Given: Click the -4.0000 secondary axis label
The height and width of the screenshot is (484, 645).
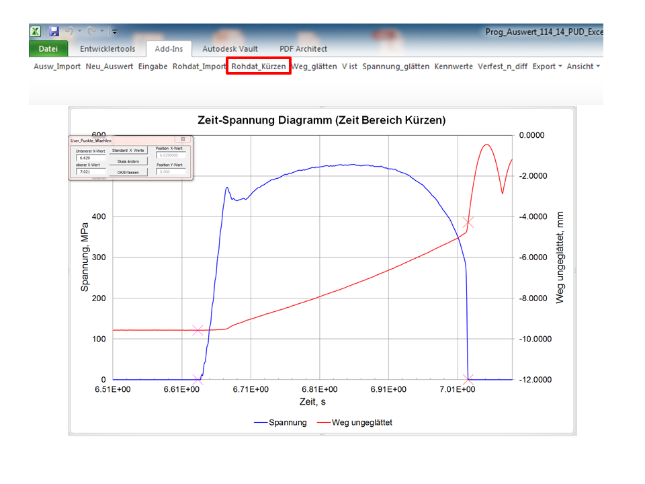Looking at the screenshot, I should click(x=533, y=216).
